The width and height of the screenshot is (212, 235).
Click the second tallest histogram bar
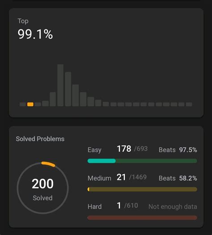[68, 89]
